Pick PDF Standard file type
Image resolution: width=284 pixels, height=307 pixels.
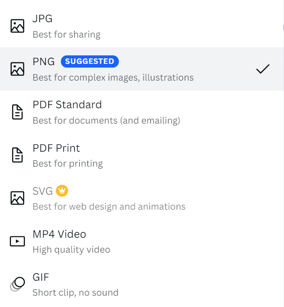click(x=67, y=105)
